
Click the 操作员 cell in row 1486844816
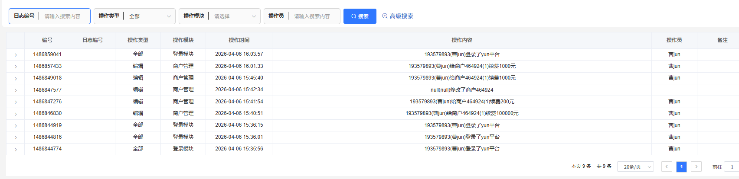click(x=674, y=137)
